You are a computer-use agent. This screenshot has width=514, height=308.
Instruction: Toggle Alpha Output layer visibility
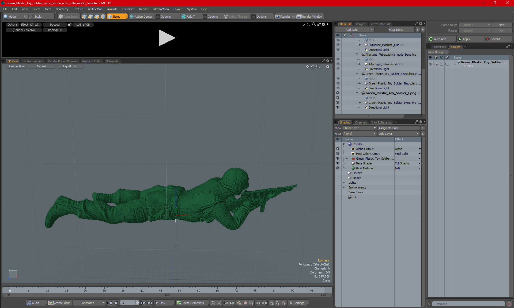point(338,149)
